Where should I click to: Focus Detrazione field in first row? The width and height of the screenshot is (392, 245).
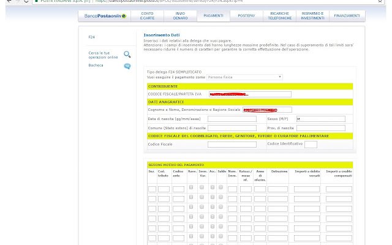point(277,189)
